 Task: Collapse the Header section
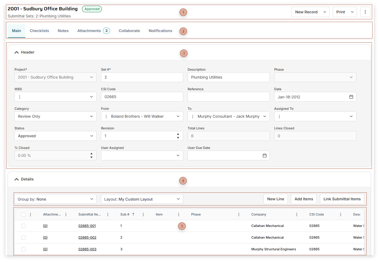coord(17,52)
